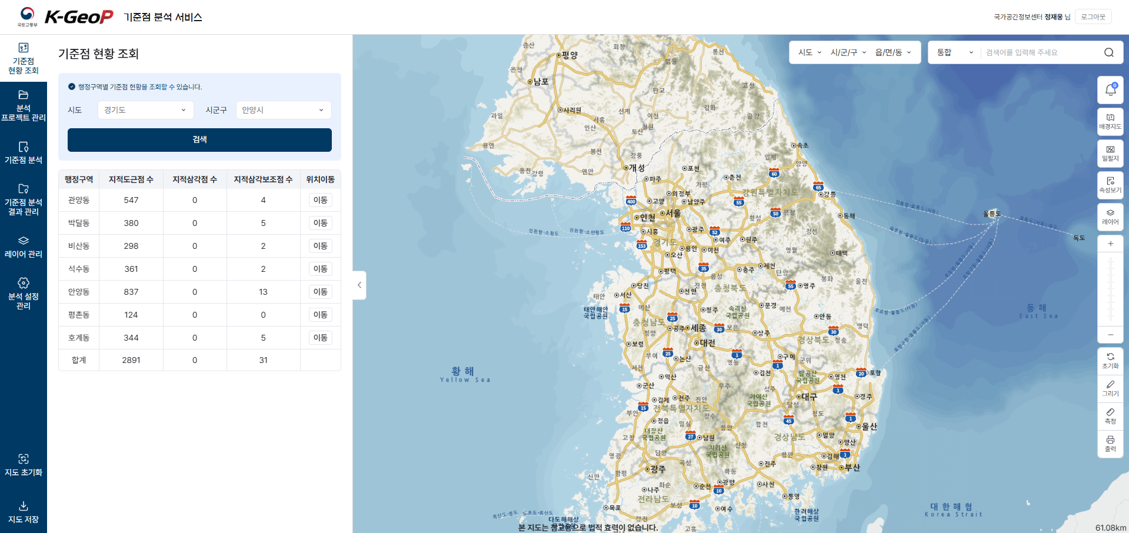
Task: Collapse the left results panel
Action: pos(359,285)
